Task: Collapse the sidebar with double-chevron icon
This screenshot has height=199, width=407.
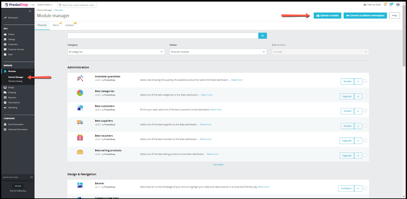Action: [30, 11]
